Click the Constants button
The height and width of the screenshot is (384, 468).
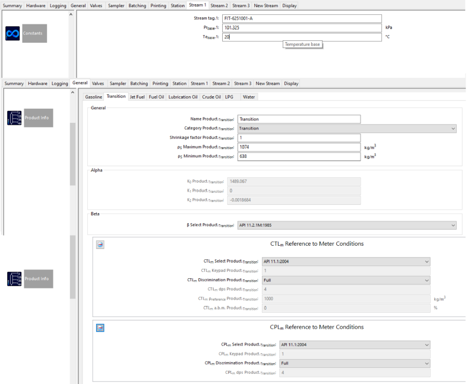pos(34,33)
